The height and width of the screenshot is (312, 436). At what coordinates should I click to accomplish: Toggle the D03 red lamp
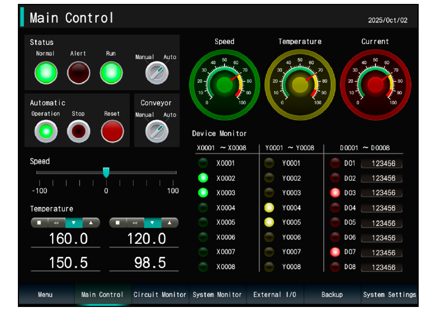click(335, 193)
